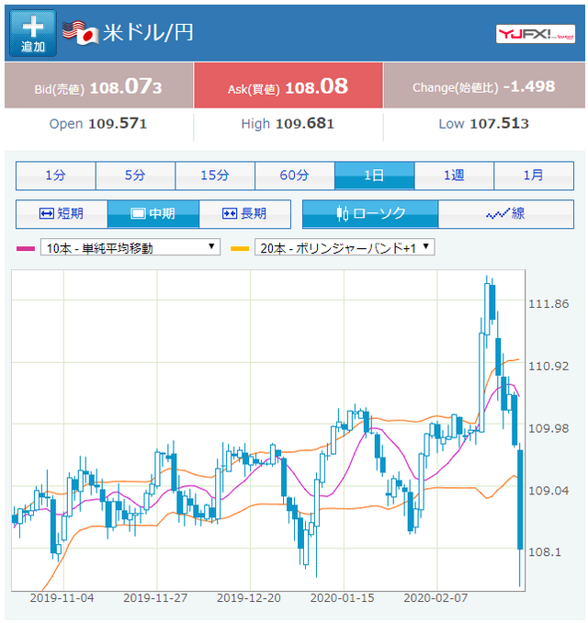The width and height of the screenshot is (588, 623).
Task: Click the 追加 plus icon button
Action: (x=33, y=33)
